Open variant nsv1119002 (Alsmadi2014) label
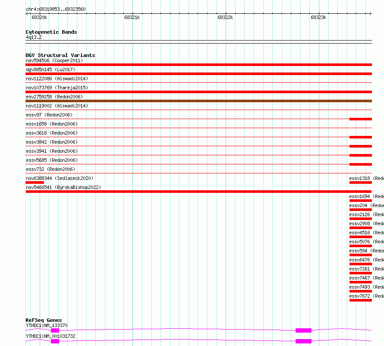Screen dimensions: 384x346 [57, 106]
